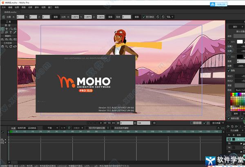Click the audio speaker icon beside frame fields
This screenshot has height=167, width=245.
click(x=154, y=123)
